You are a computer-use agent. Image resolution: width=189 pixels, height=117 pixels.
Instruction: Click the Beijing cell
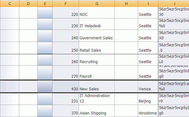tap(148, 99)
